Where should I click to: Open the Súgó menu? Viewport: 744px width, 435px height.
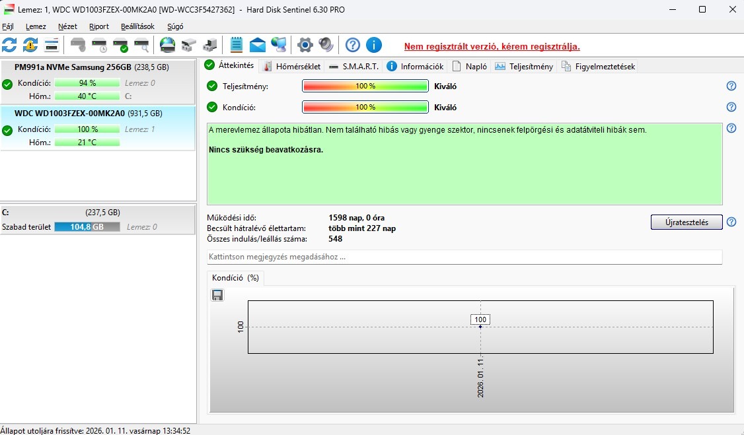175,26
